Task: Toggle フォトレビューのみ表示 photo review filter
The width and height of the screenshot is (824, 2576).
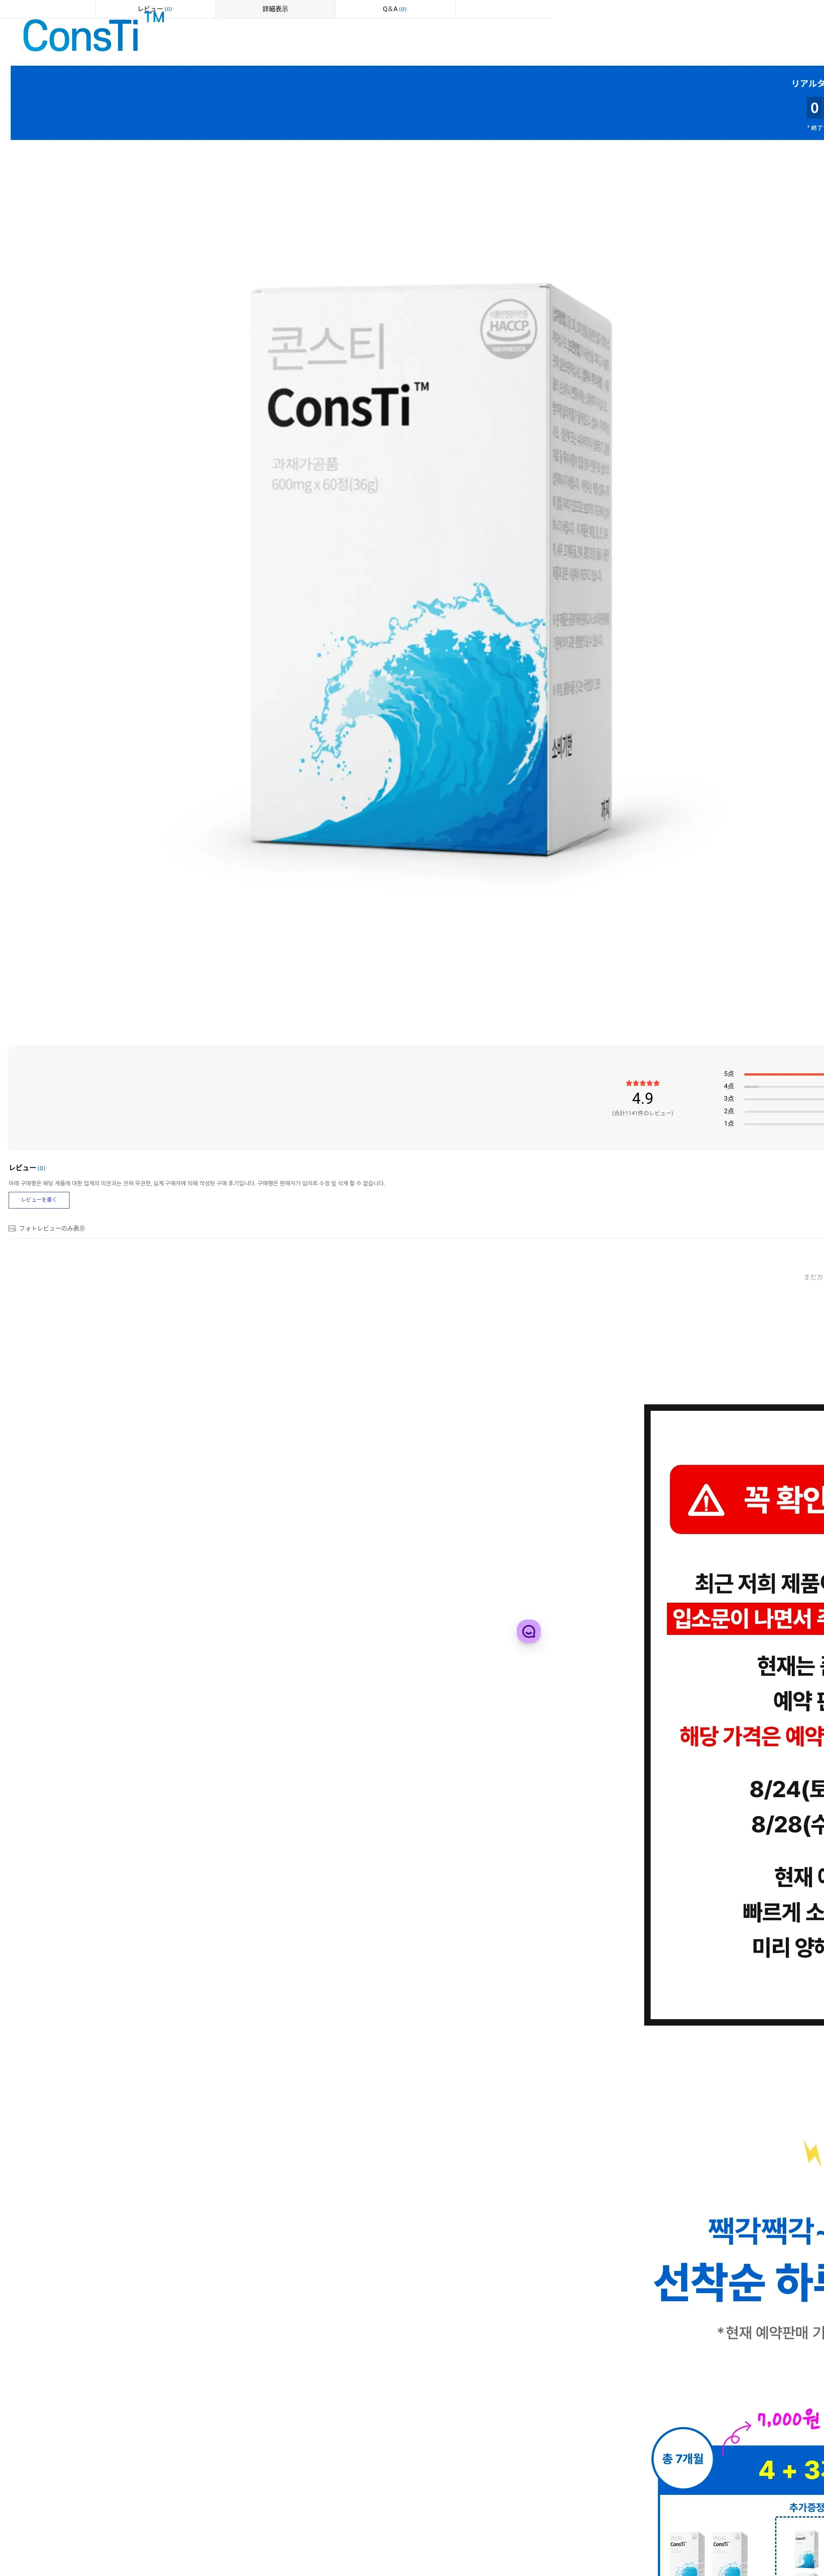Action: [x=51, y=1228]
